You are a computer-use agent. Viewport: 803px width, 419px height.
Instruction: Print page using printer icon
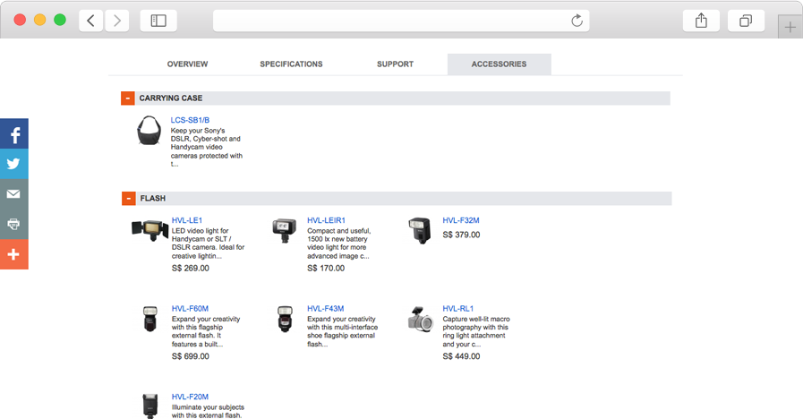13,224
